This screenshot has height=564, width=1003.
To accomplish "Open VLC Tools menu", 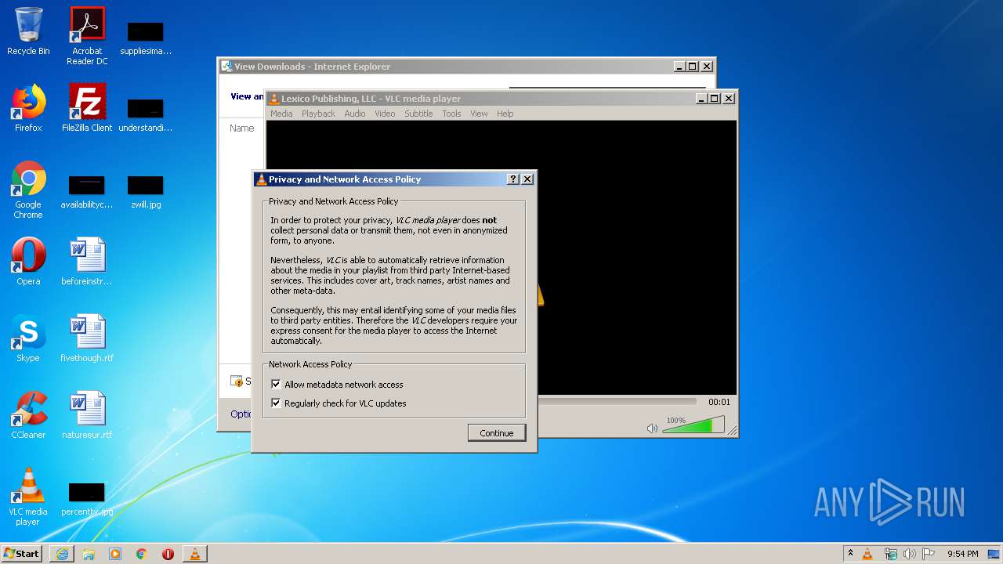I will point(451,114).
